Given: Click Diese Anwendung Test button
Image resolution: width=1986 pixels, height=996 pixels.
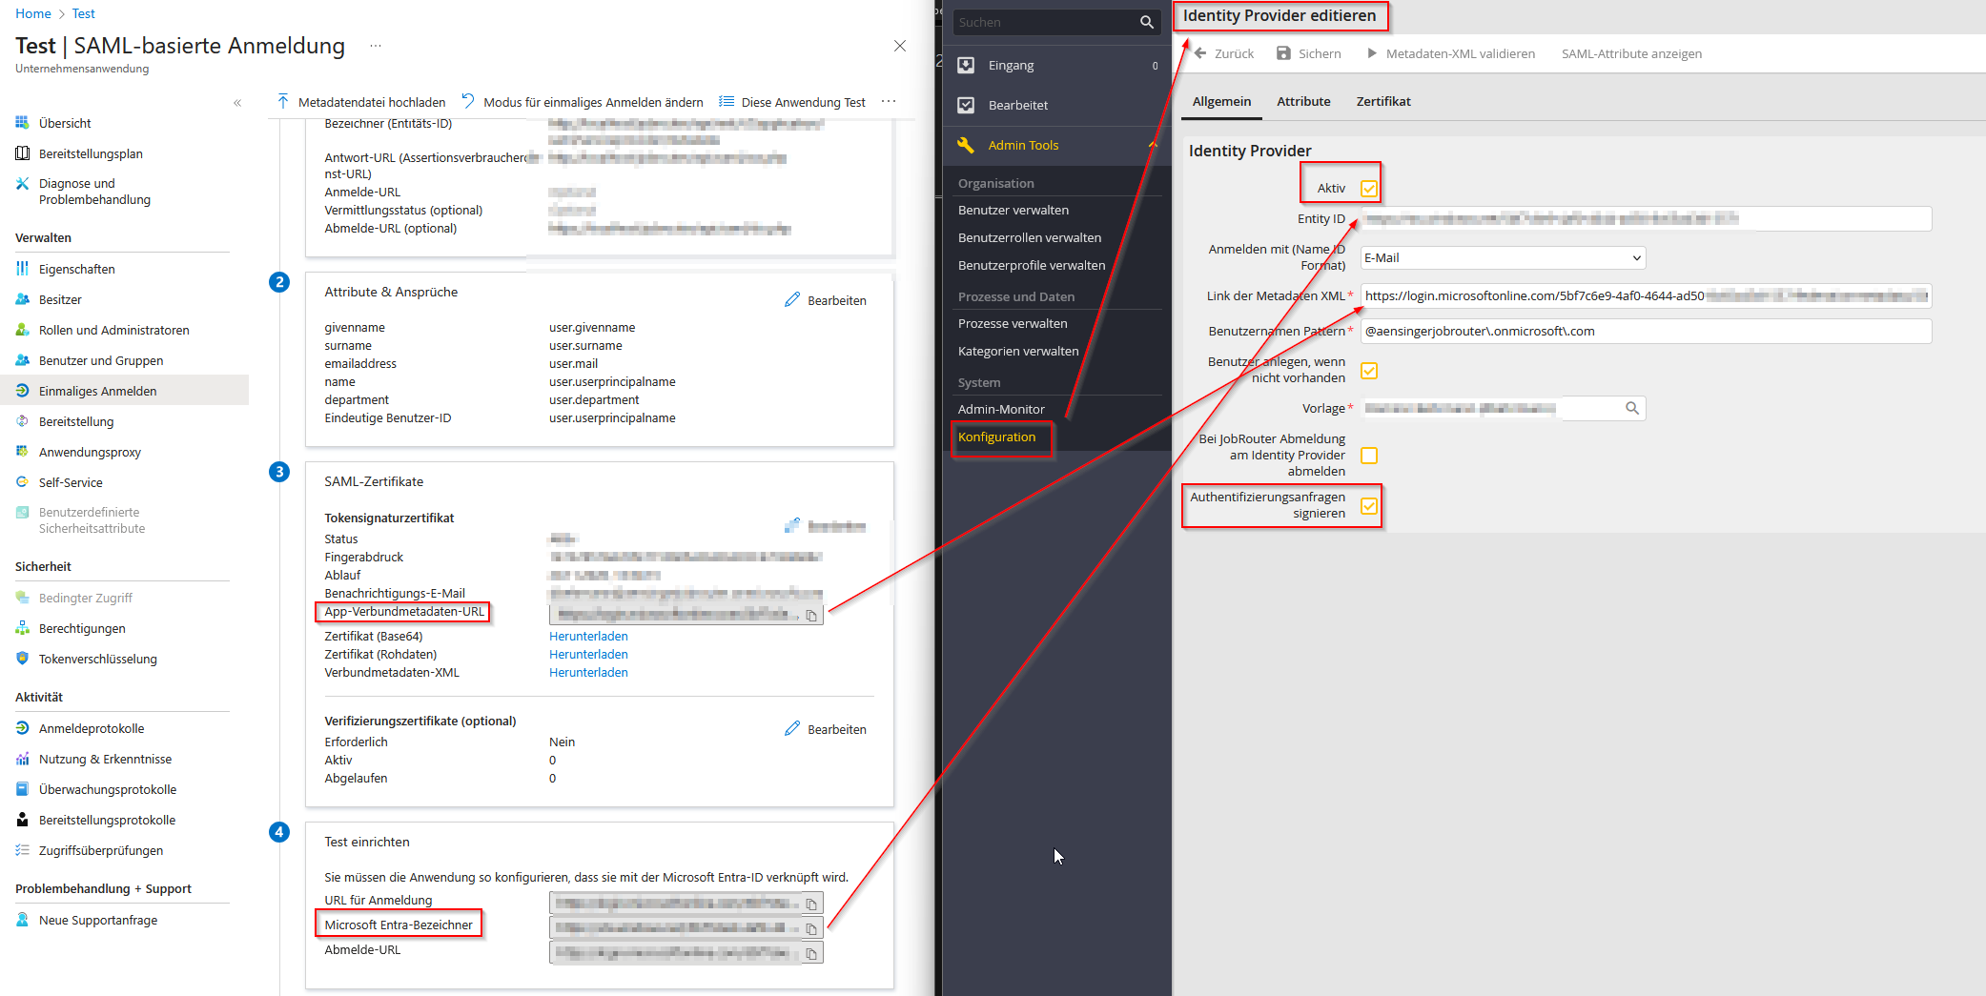Looking at the screenshot, I should (x=792, y=102).
